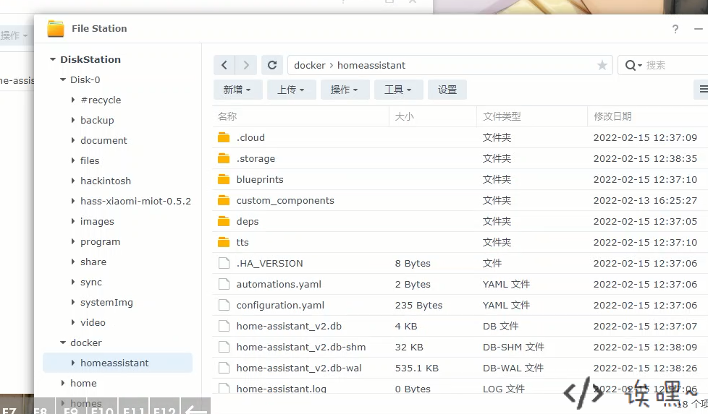Select the .storage folder icon
Image resolution: width=708 pixels, height=414 pixels.
[224, 158]
